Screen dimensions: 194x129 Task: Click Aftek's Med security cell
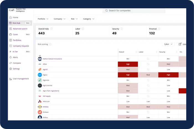pos(169,64)
